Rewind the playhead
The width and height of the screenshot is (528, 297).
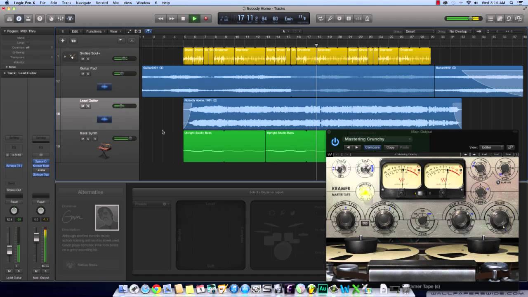pyautogui.click(x=160, y=19)
